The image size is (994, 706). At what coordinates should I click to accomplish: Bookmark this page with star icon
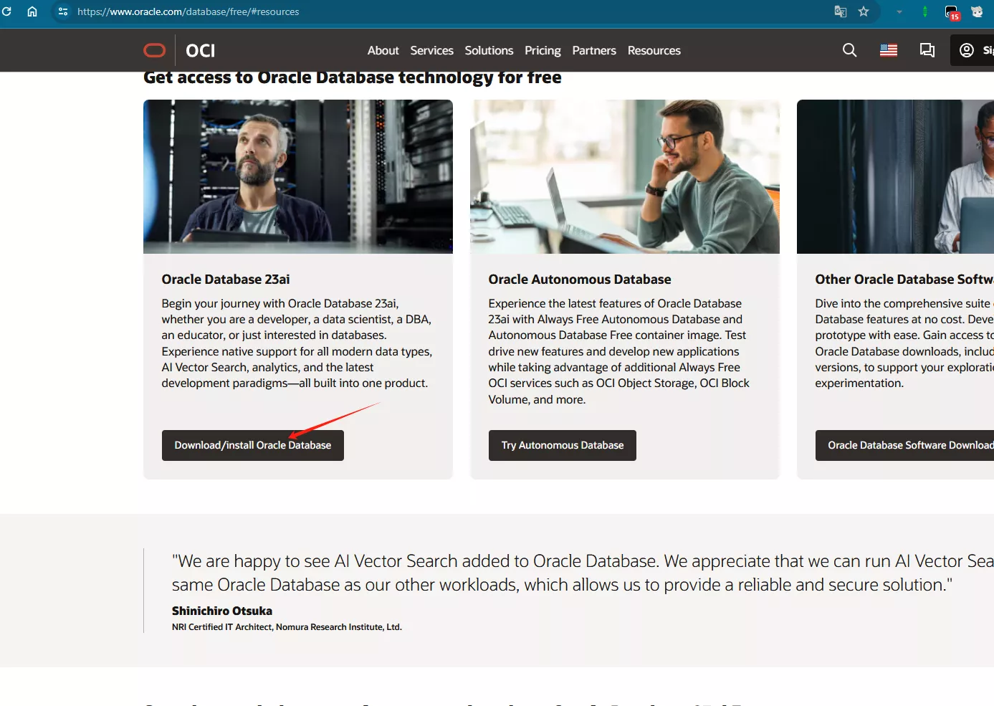coord(864,11)
